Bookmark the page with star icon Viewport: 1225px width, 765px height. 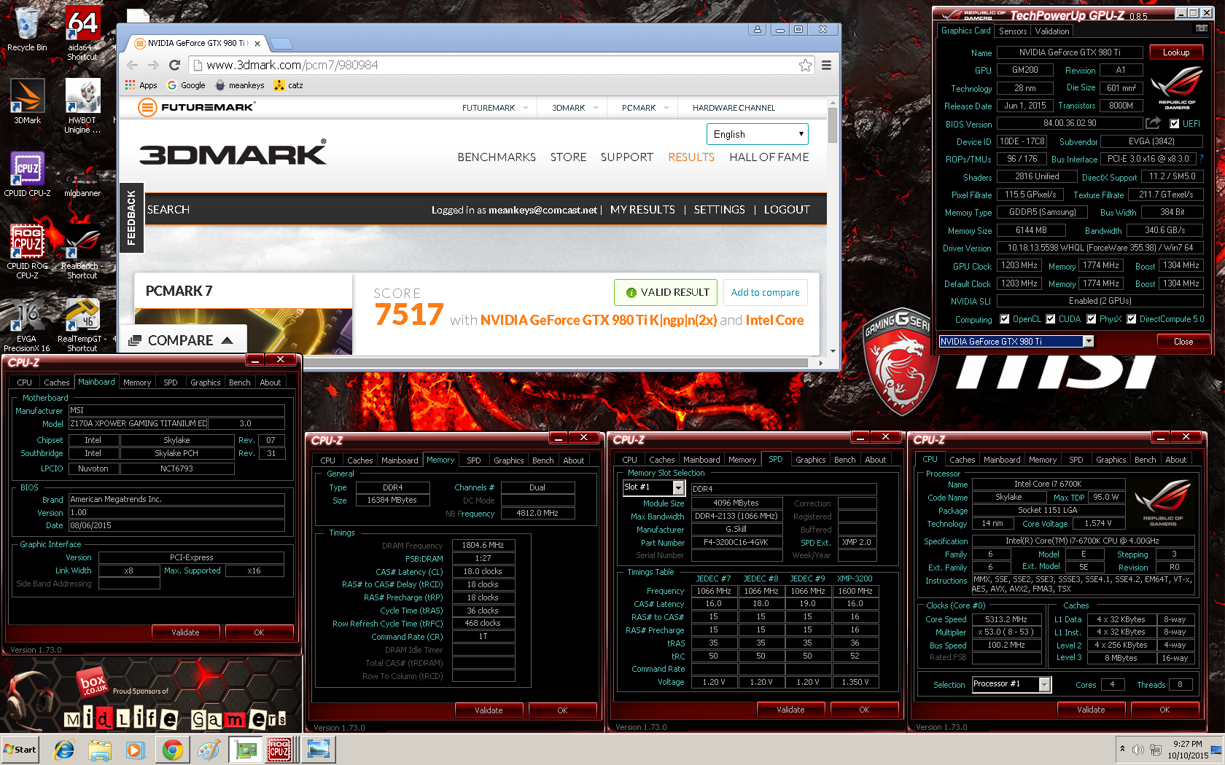(x=805, y=65)
